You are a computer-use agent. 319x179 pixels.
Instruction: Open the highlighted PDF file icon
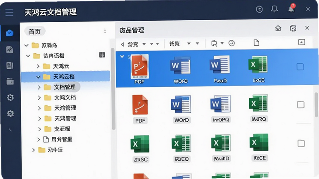139,66
